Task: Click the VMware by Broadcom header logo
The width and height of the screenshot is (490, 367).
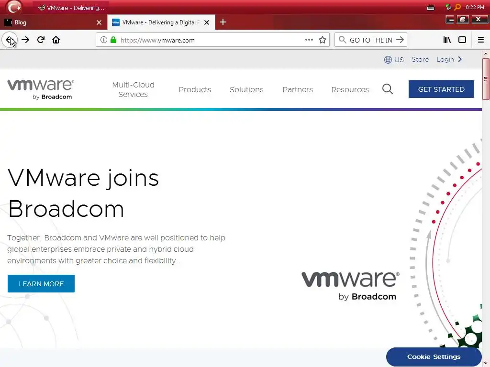Action: click(41, 89)
